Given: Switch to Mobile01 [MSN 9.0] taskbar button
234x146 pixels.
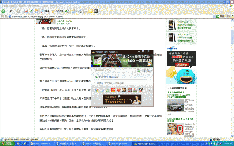Looking at the screenshot, I should [119, 143].
